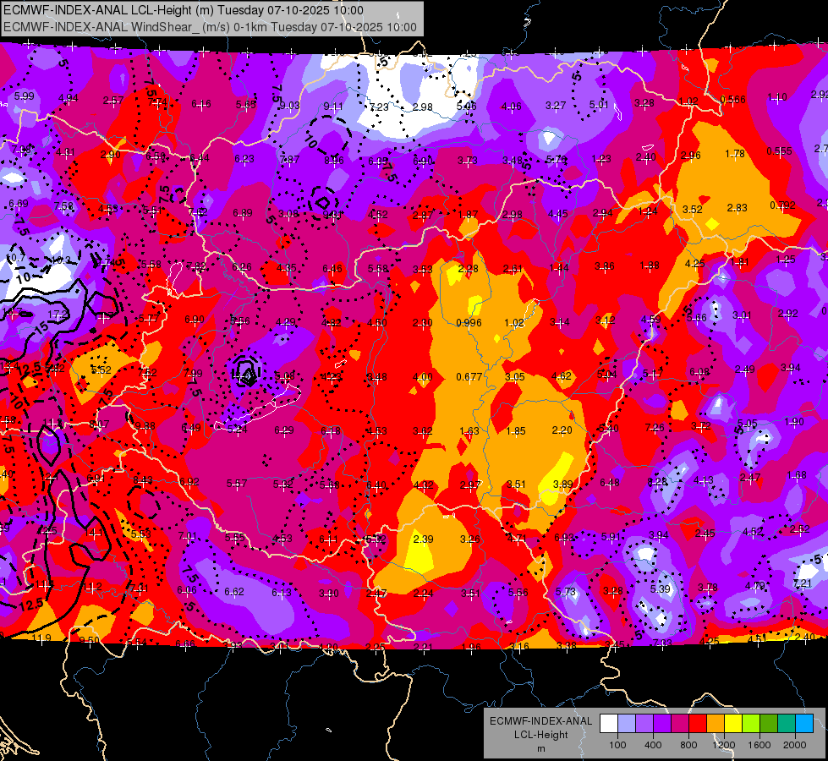Click the lime green legend swatch
This screenshot has height=761, width=828.
[x=751, y=724]
